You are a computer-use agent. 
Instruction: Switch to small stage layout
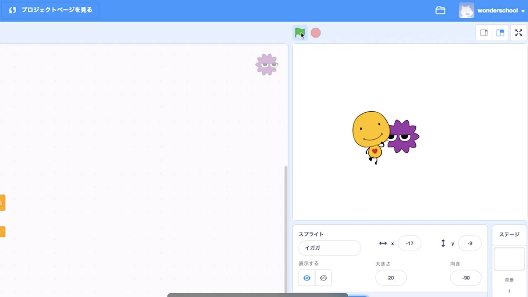pos(484,33)
